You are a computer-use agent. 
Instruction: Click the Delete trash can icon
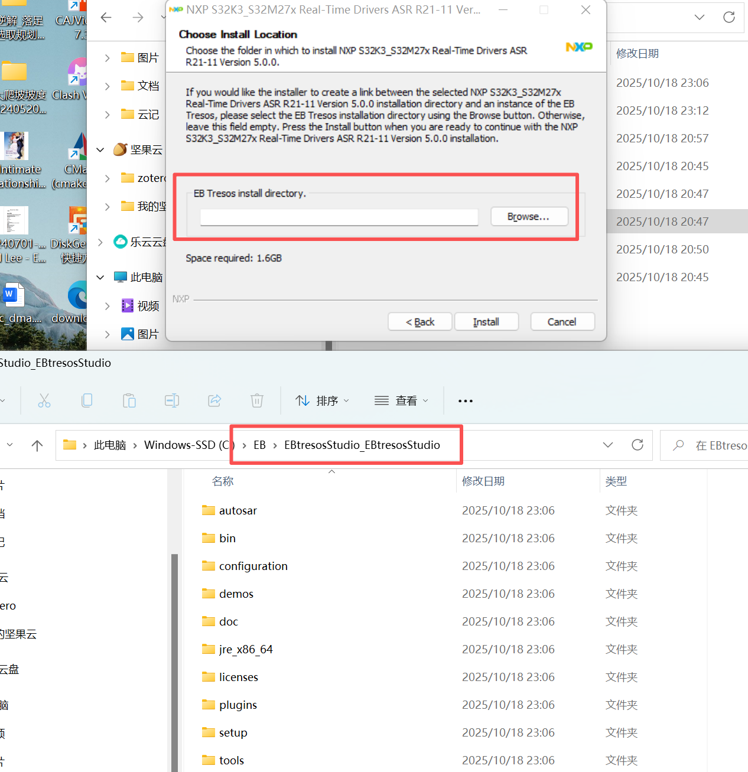click(257, 401)
